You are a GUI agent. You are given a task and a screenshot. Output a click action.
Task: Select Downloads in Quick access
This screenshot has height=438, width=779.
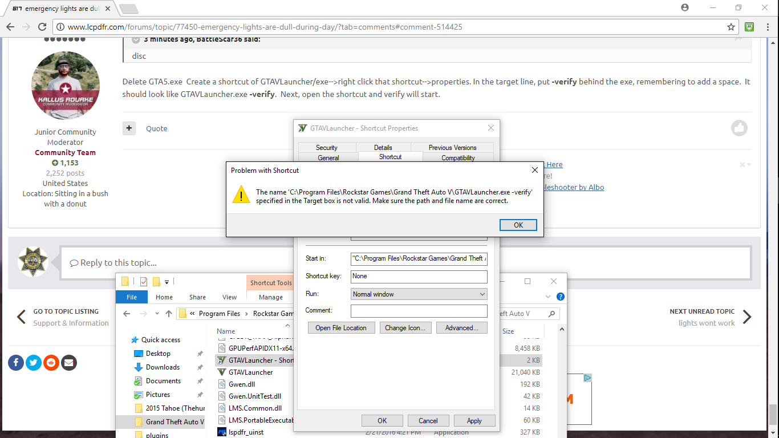pyautogui.click(x=163, y=367)
